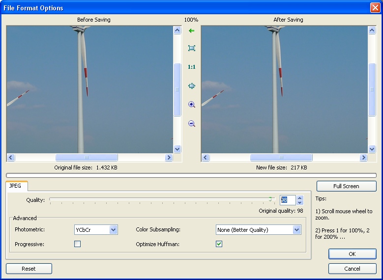The width and height of the screenshot is (383, 280).
Task: Click right arrow of Before Saving horizontal scrollbar
Action: tap(169, 158)
